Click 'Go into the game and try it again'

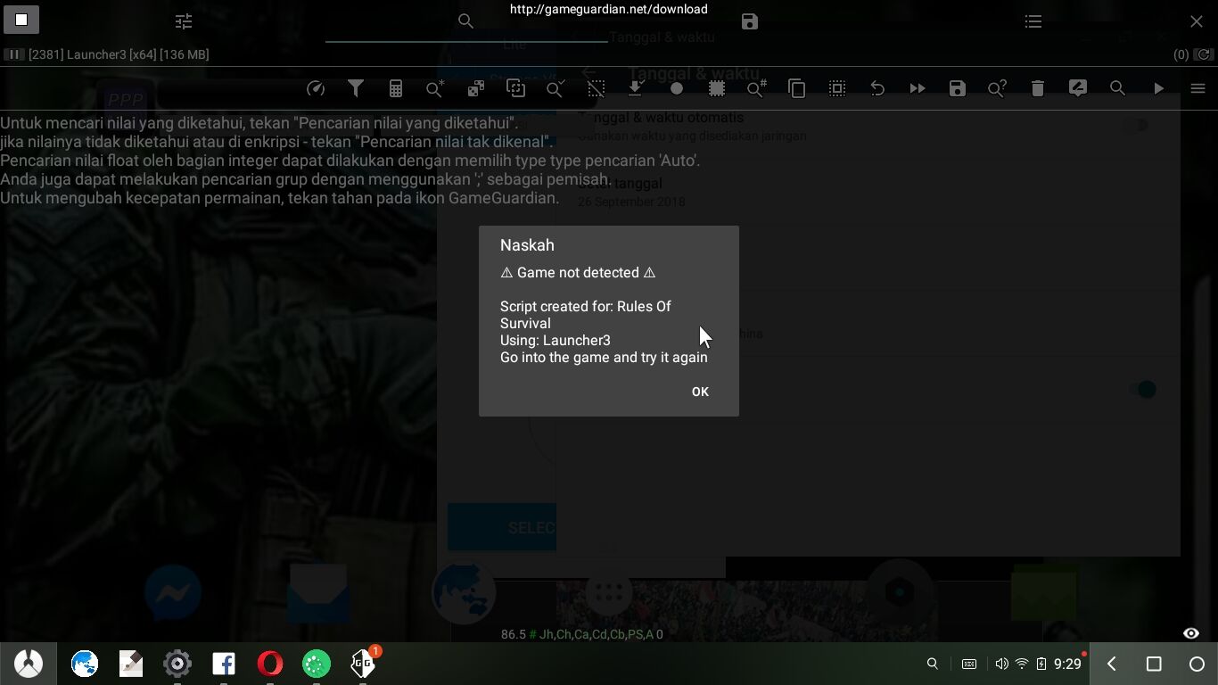pos(604,357)
